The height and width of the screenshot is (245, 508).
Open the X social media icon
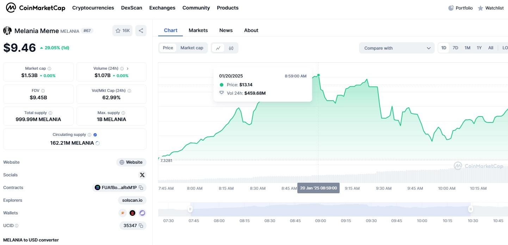click(142, 175)
